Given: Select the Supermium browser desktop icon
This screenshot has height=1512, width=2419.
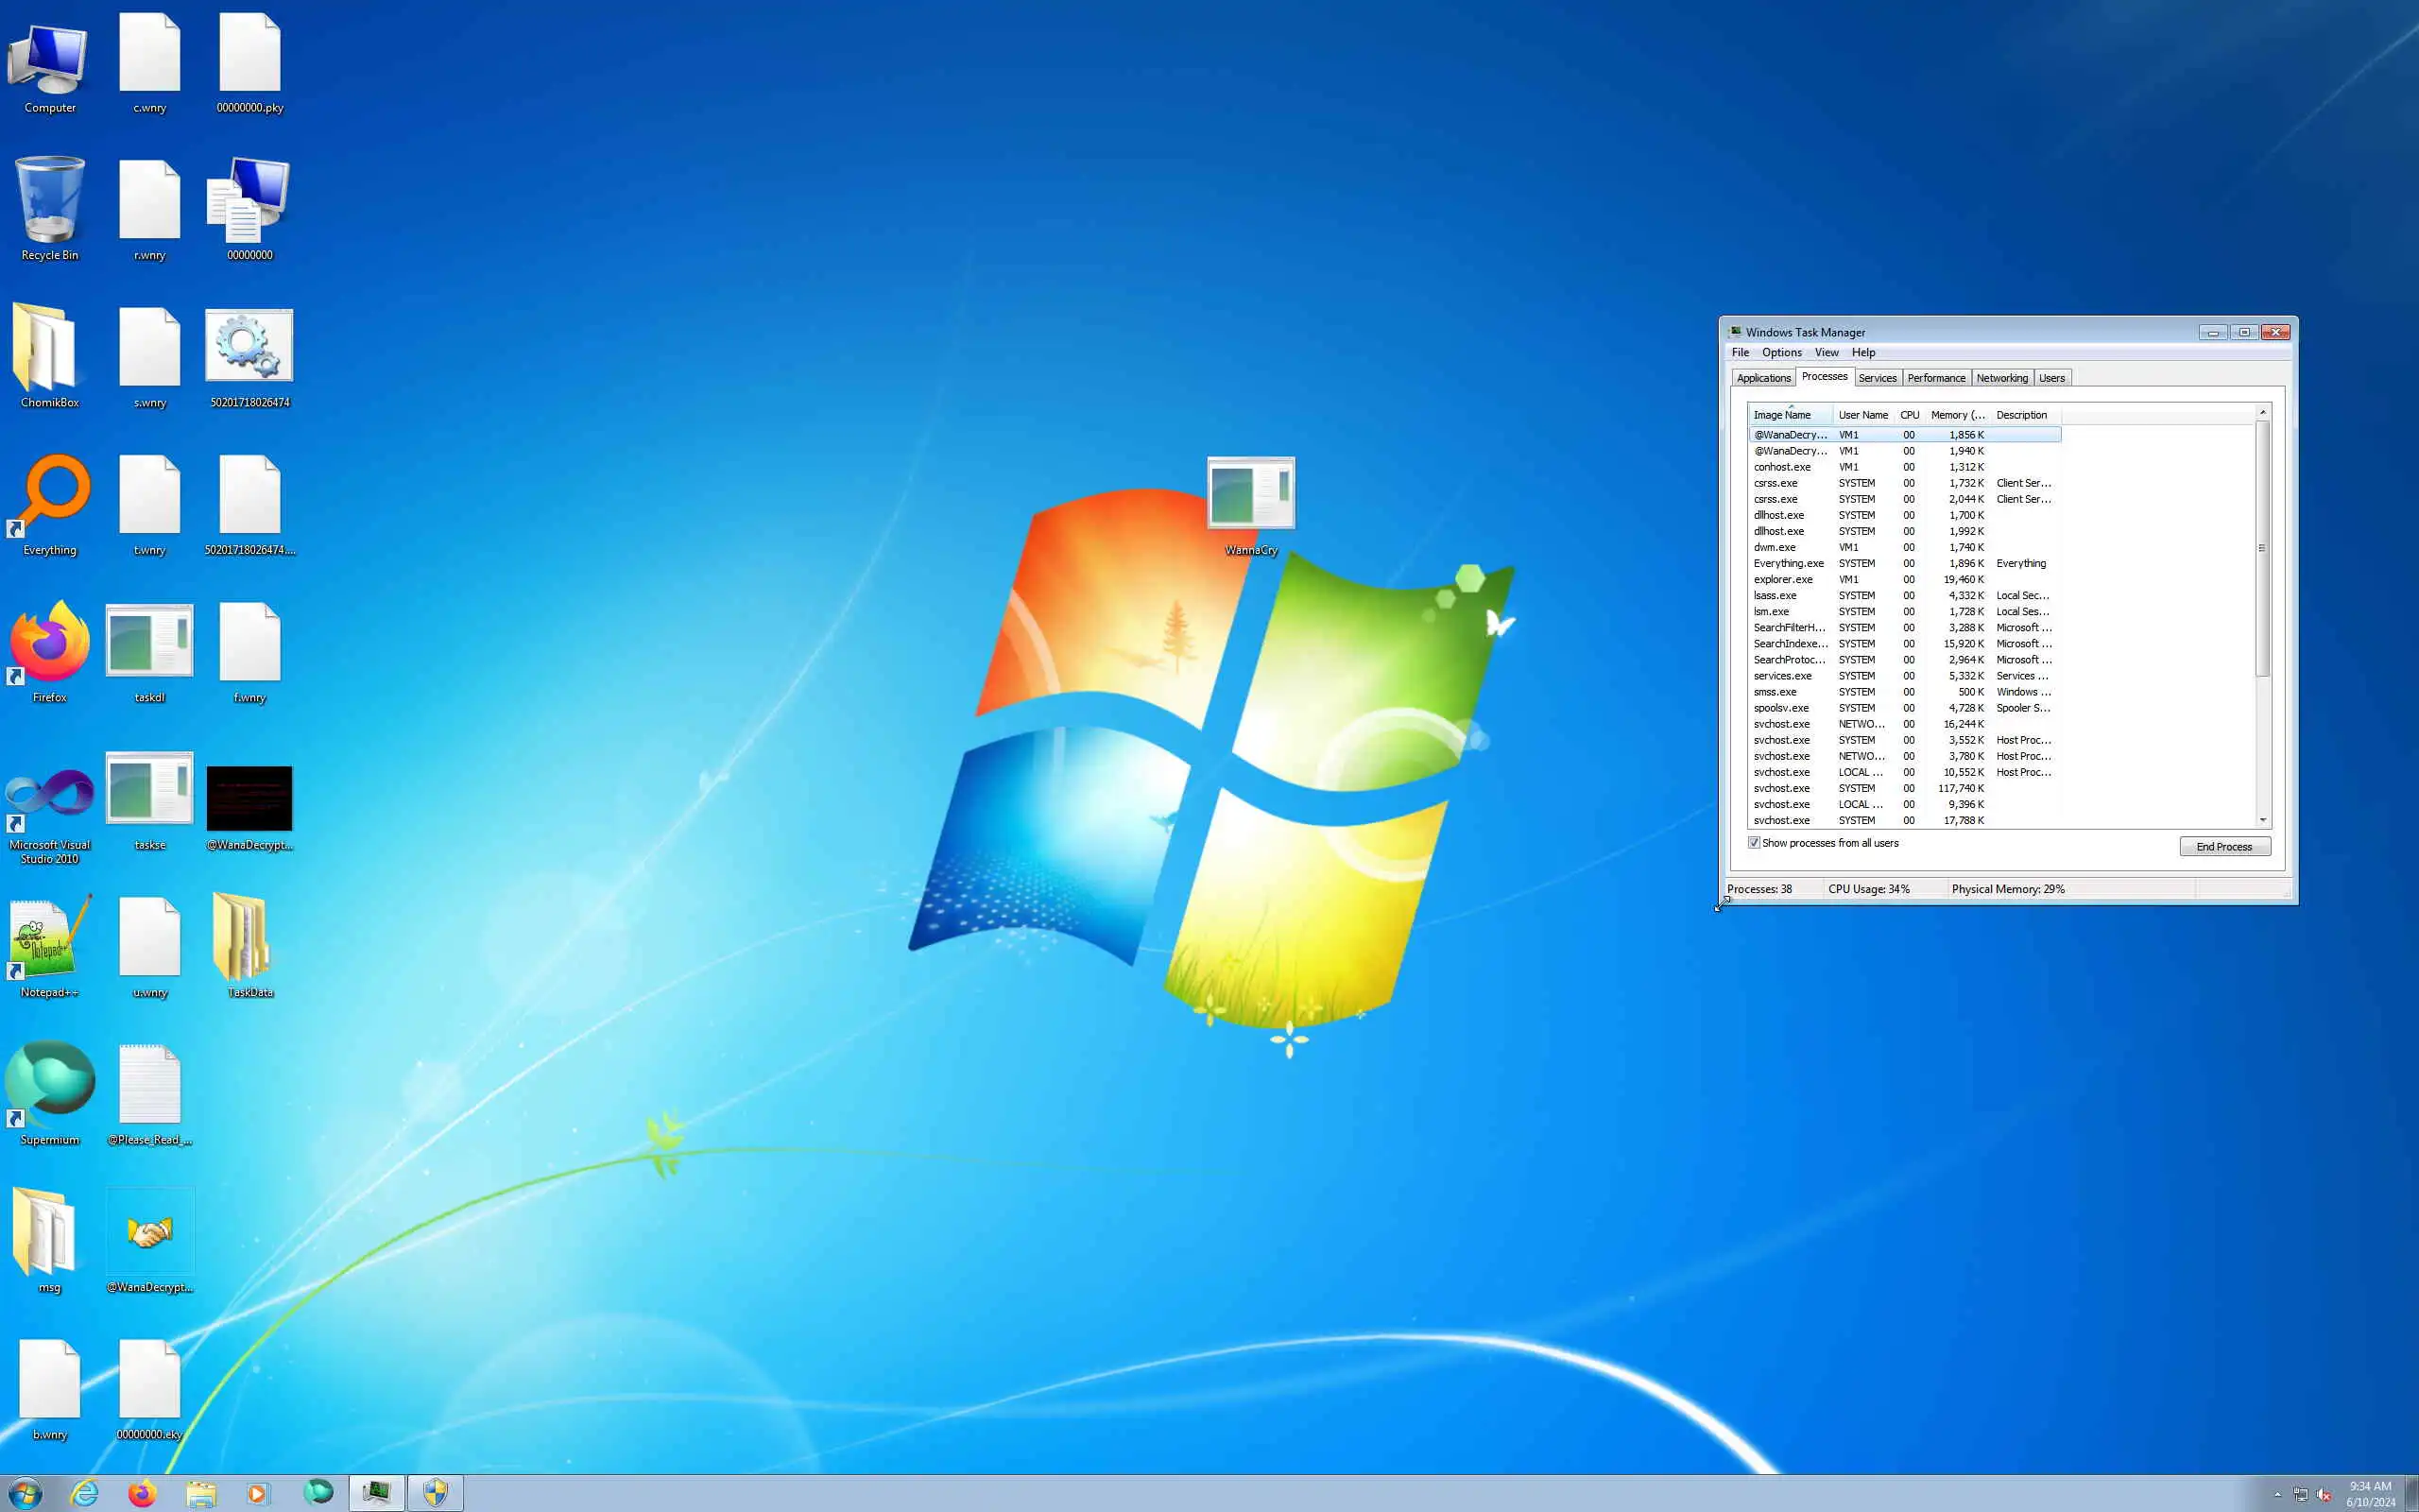Looking at the screenshot, I should click(x=49, y=1084).
